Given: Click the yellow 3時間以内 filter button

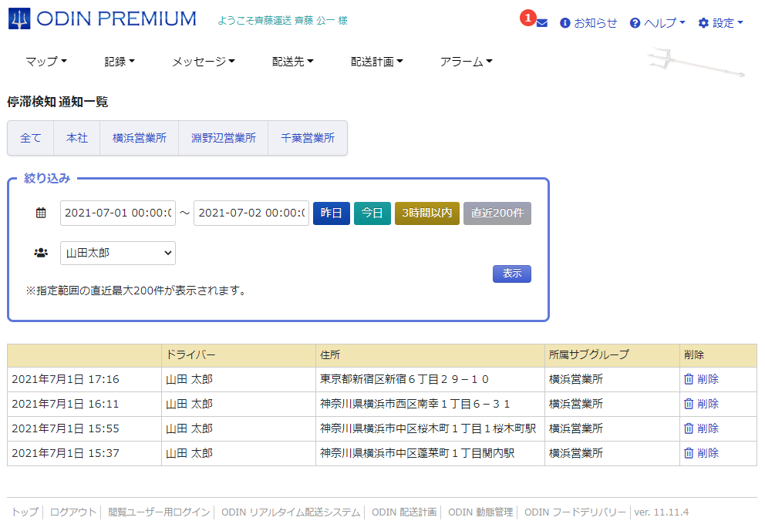Looking at the screenshot, I should click(x=427, y=213).
